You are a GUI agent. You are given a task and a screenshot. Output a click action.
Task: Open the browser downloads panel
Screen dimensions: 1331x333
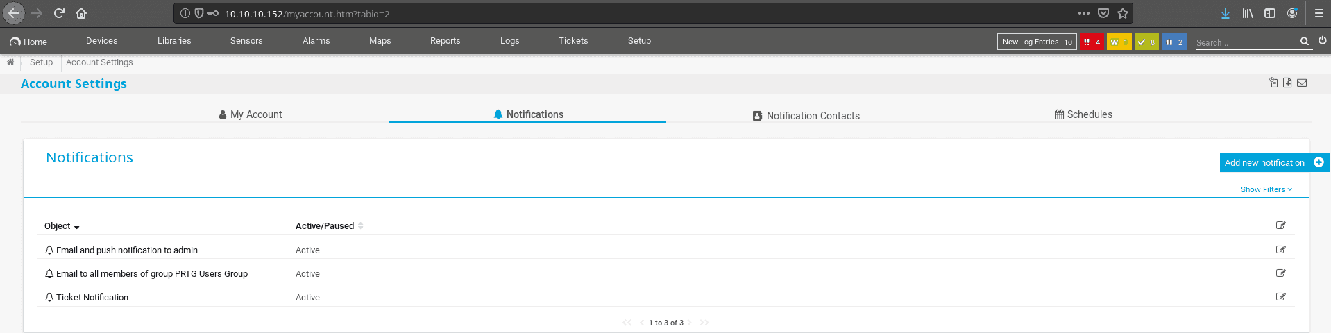1226,13
